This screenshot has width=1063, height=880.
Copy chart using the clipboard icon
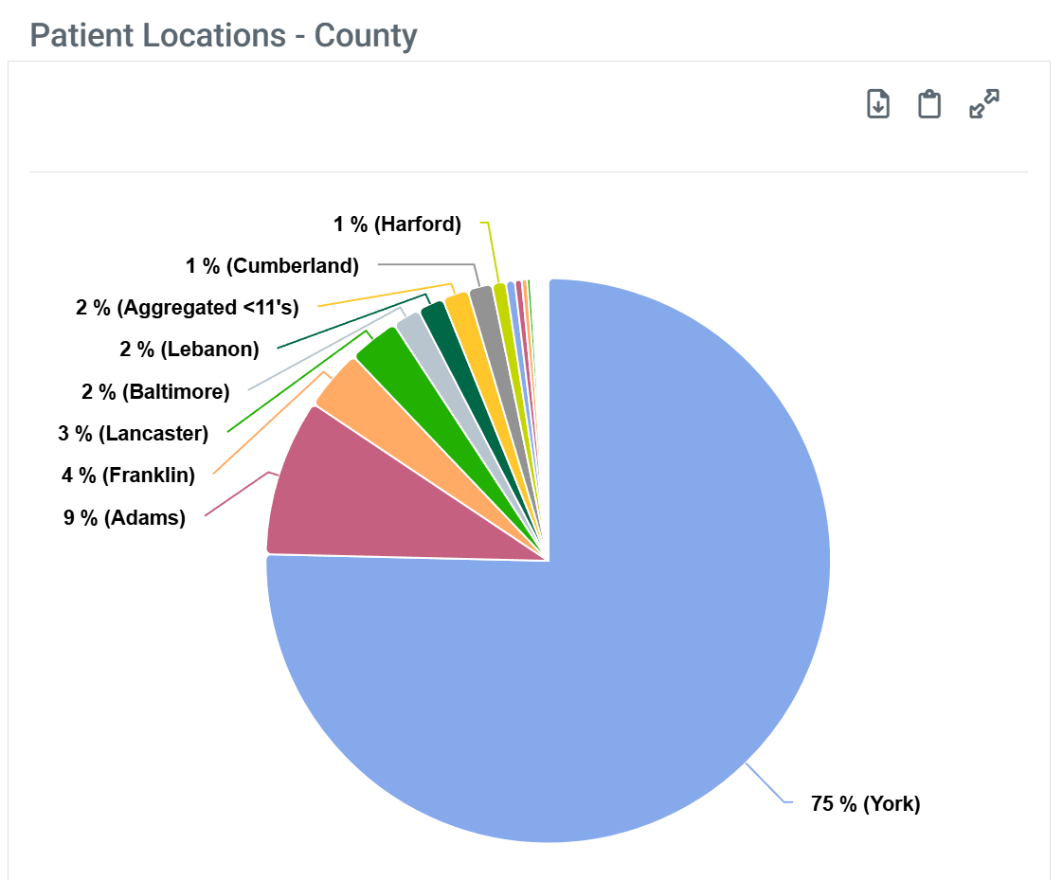tap(929, 104)
